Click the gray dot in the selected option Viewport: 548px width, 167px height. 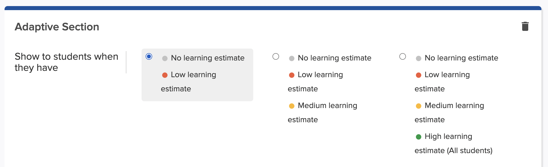pos(165,58)
